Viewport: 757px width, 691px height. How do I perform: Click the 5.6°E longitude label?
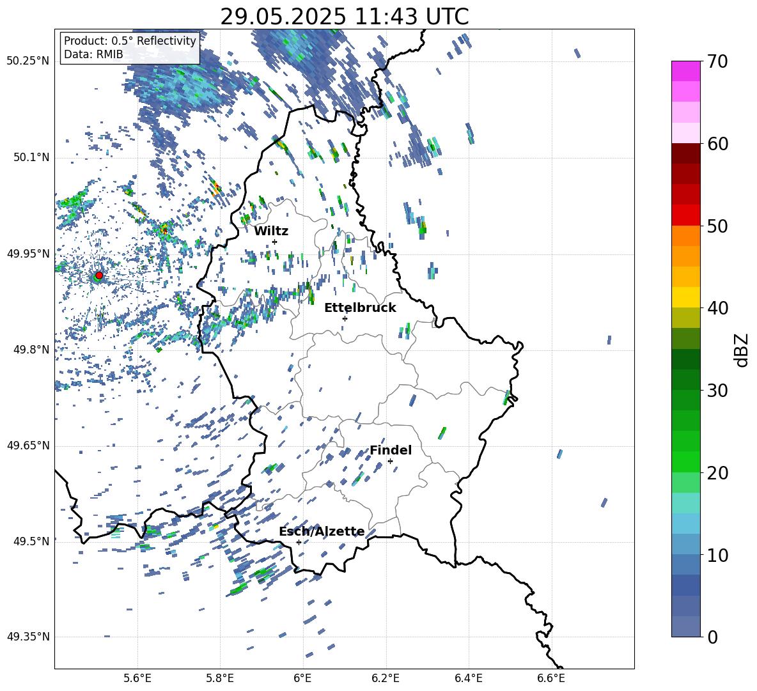click(x=137, y=678)
